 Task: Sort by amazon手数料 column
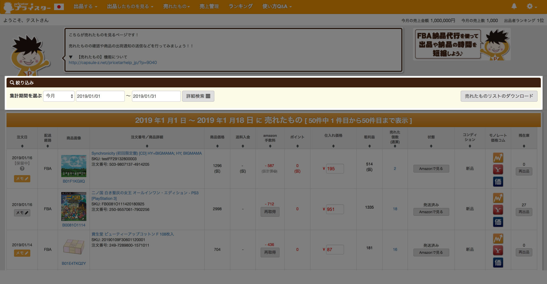coord(270,146)
